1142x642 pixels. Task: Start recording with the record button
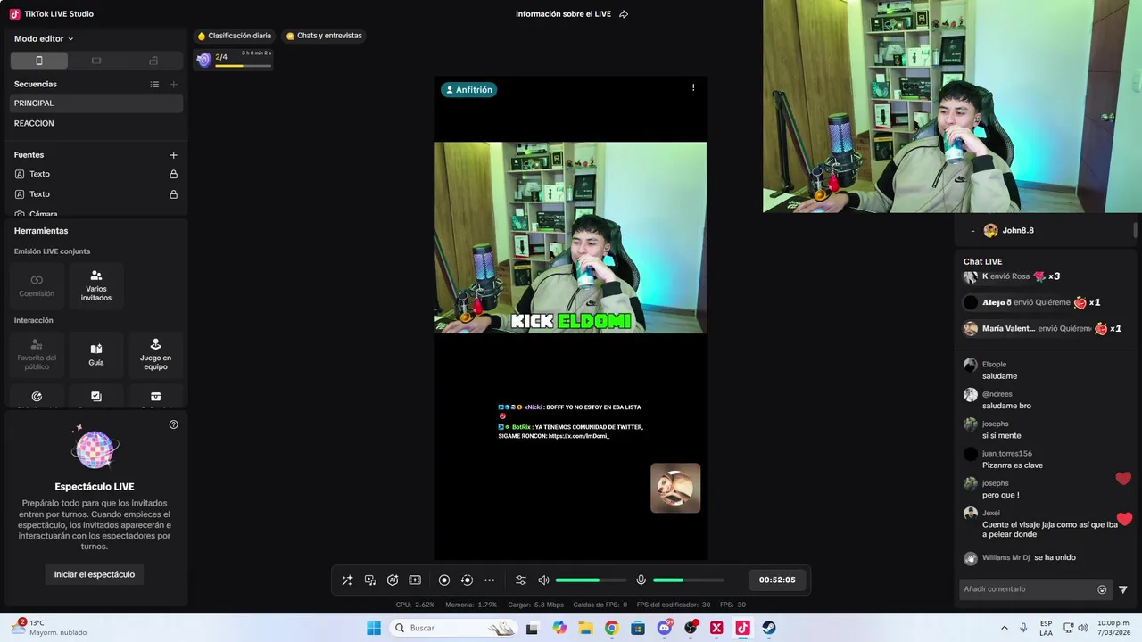coord(444,580)
